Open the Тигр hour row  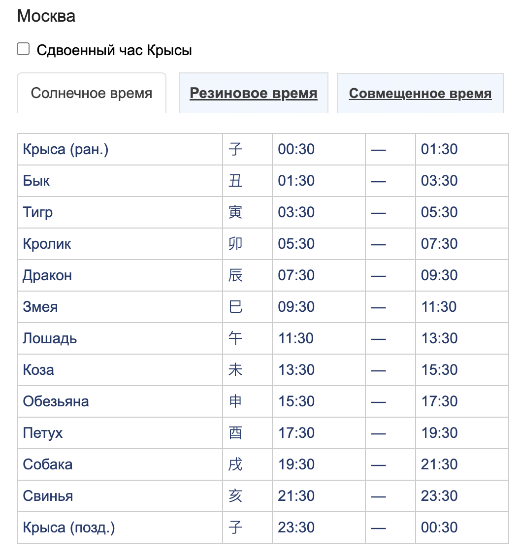tap(37, 212)
